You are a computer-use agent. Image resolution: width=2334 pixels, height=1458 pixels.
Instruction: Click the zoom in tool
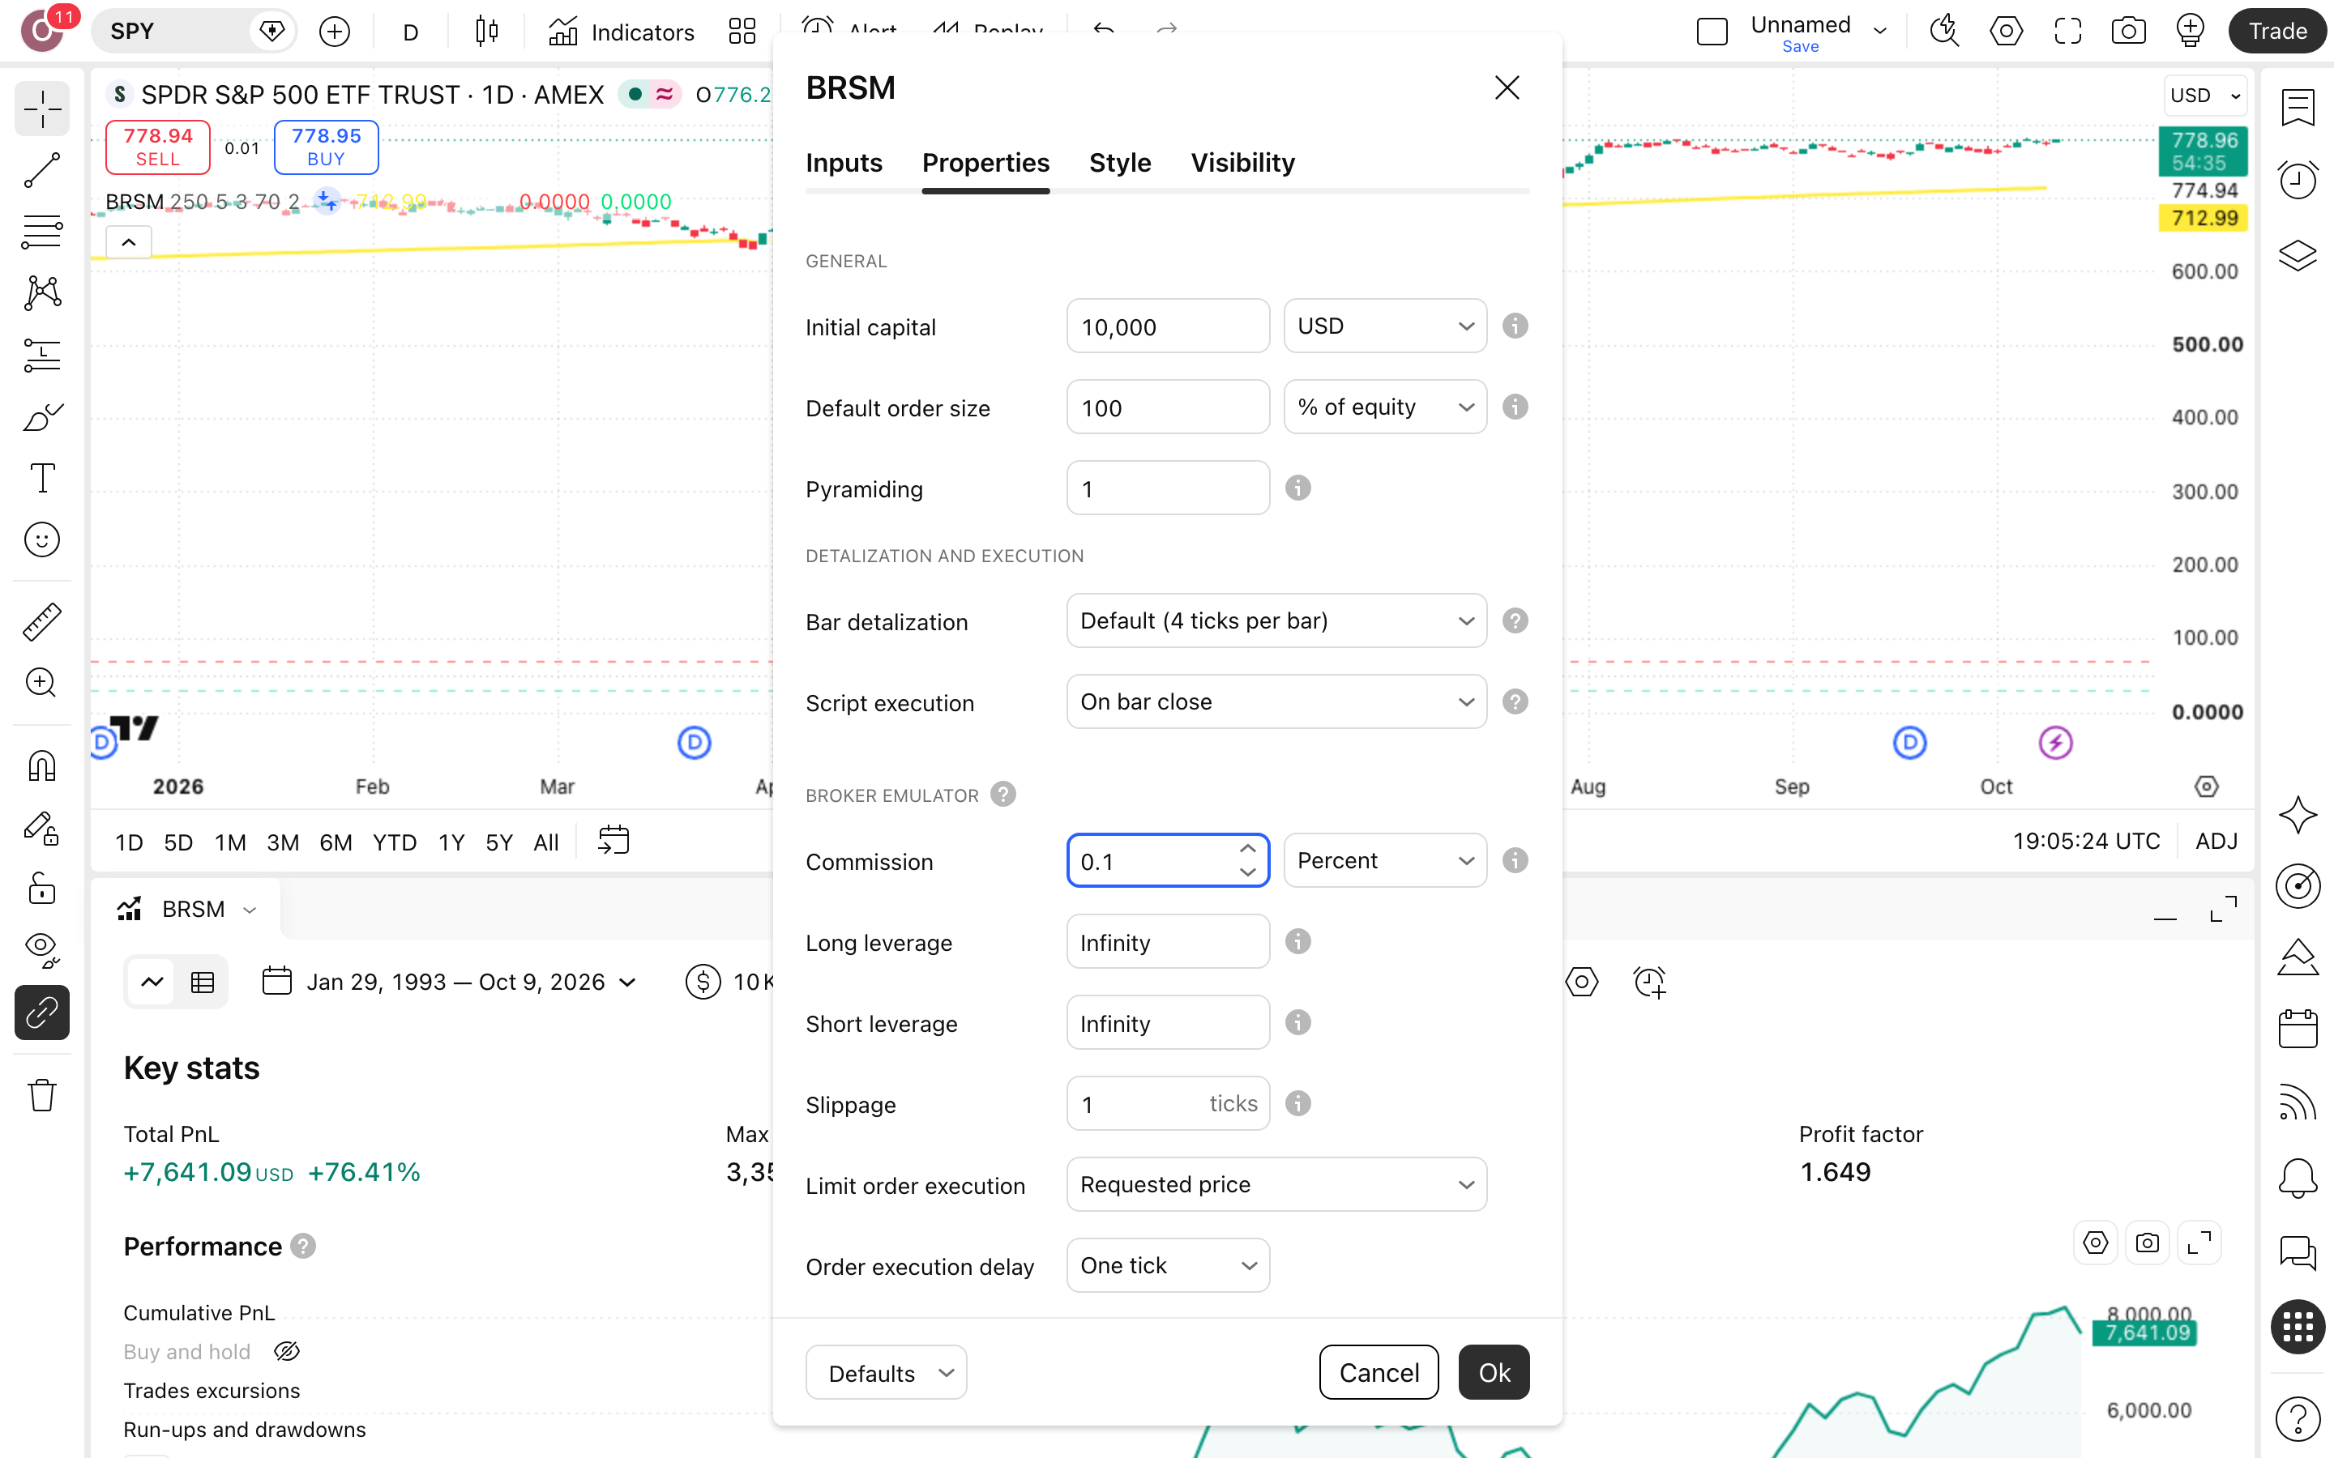41,684
